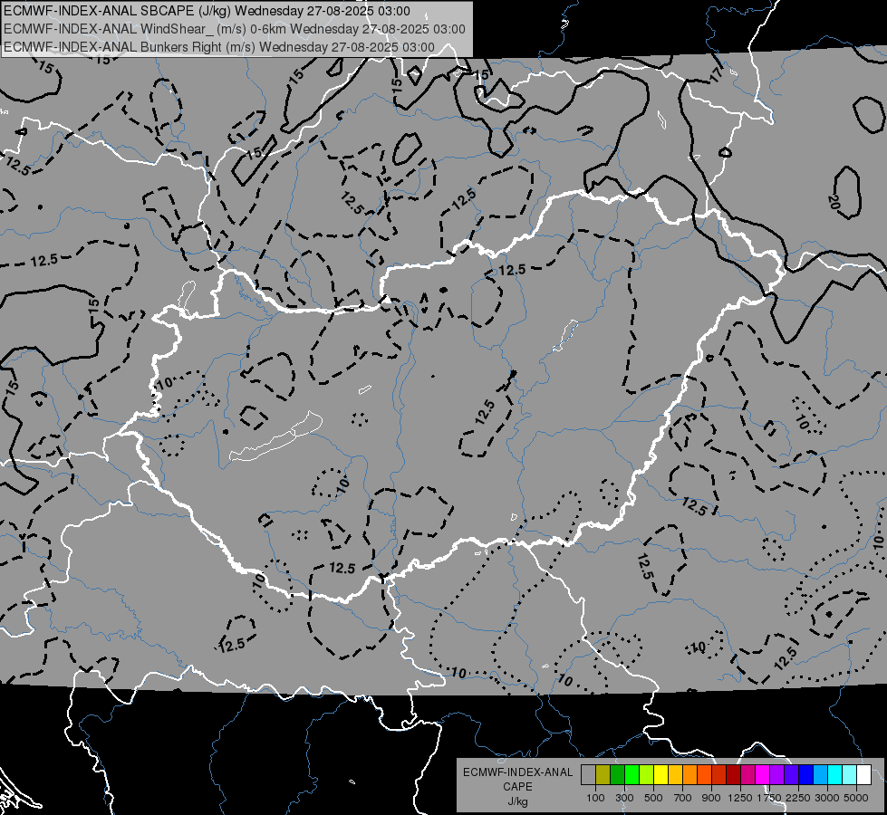Click the J/kg unit label in legend
Viewport: 887px width, 815px height.
click(517, 801)
